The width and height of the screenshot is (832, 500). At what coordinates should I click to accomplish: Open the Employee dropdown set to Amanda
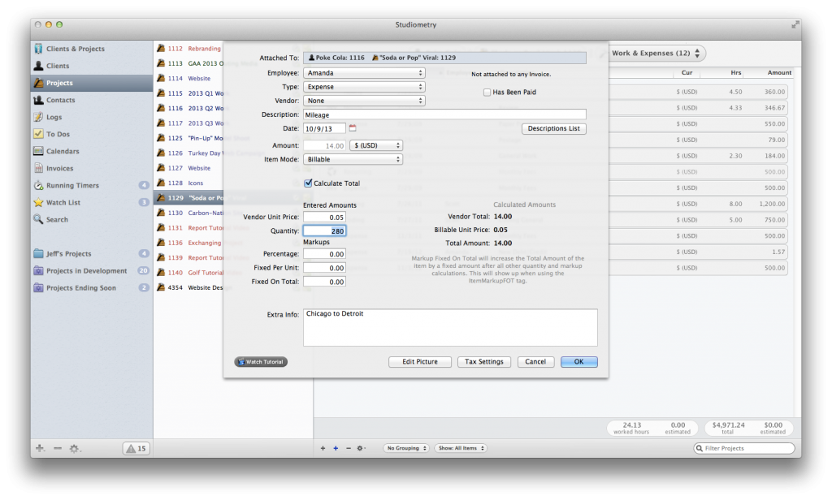(x=364, y=73)
